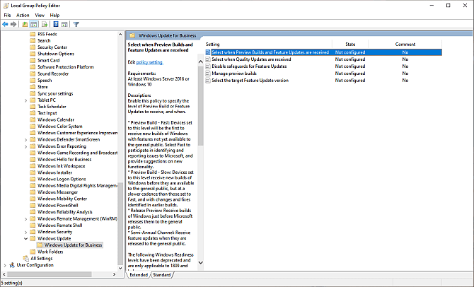The image size is (474, 287).
Task: Open Help using the blue question mark icon
Action: [x=55, y=24]
